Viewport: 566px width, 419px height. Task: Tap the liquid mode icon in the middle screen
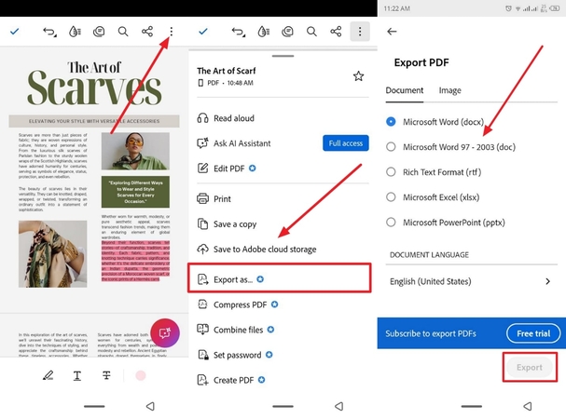click(x=264, y=32)
